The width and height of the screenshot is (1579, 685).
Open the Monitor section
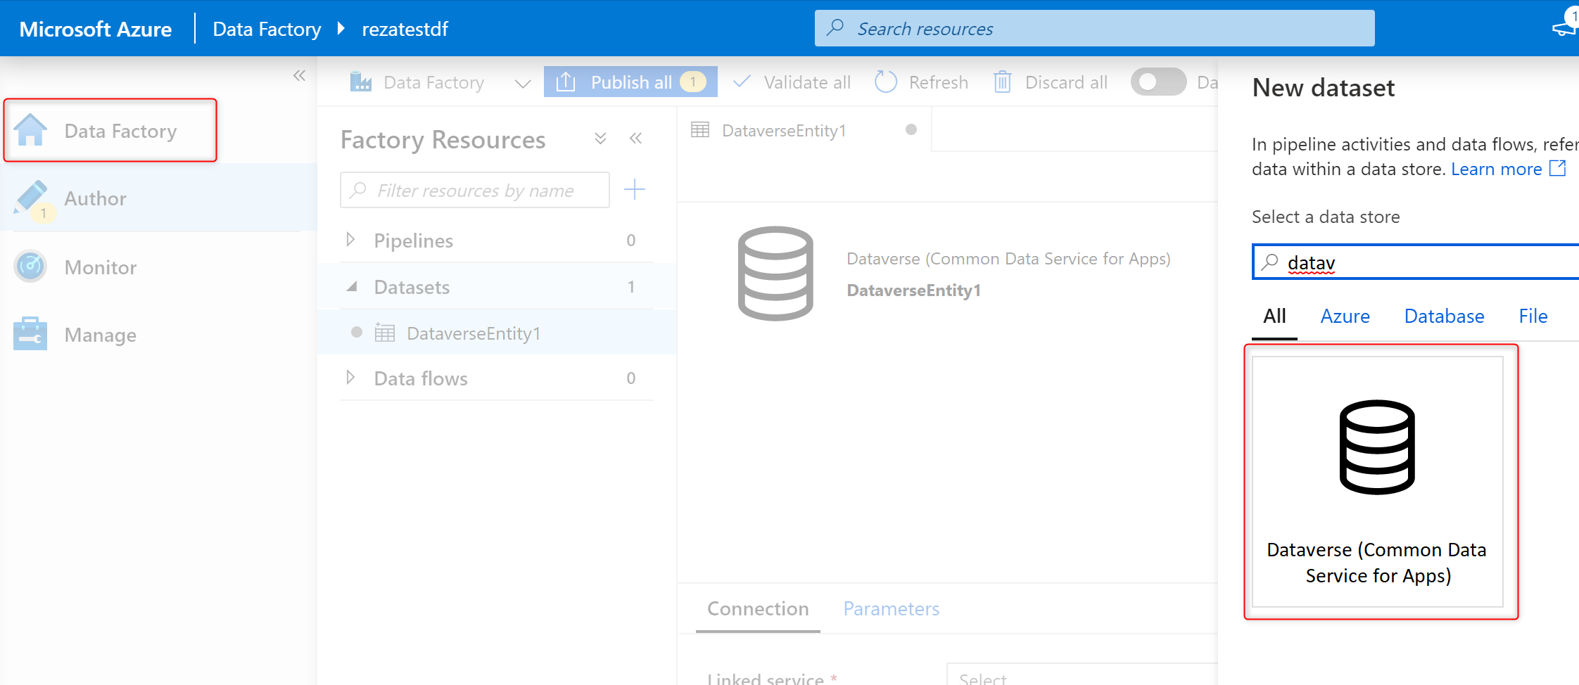30,267
